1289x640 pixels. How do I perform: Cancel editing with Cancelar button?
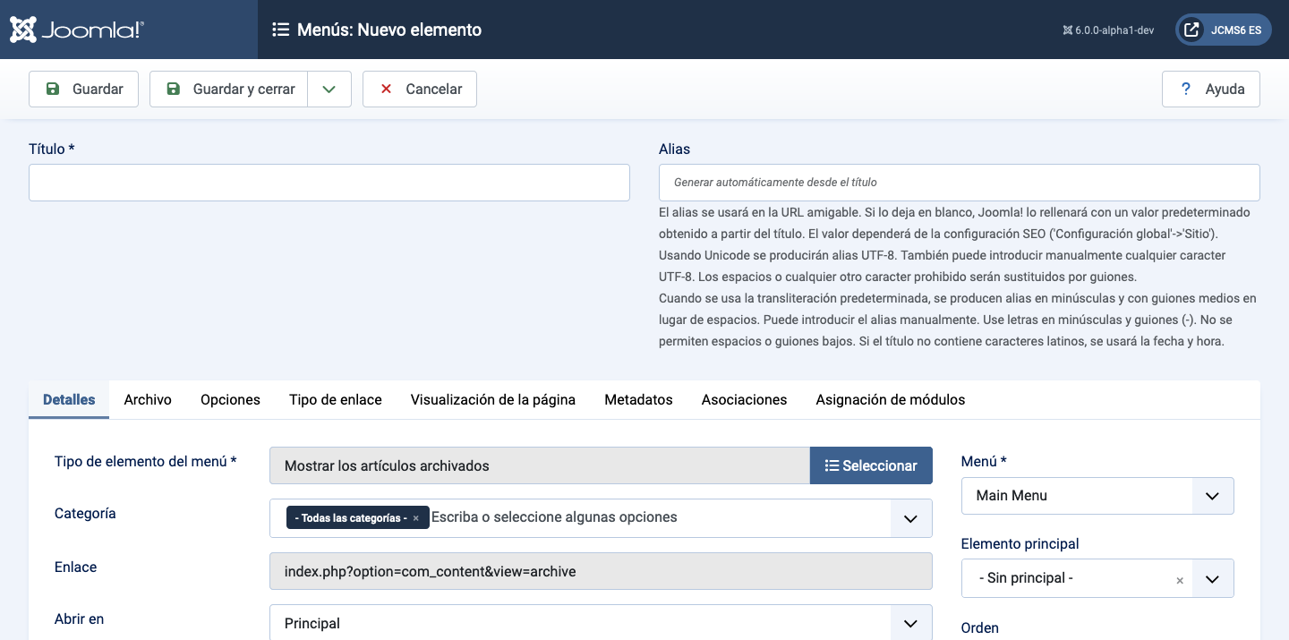pyautogui.click(x=420, y=89)
